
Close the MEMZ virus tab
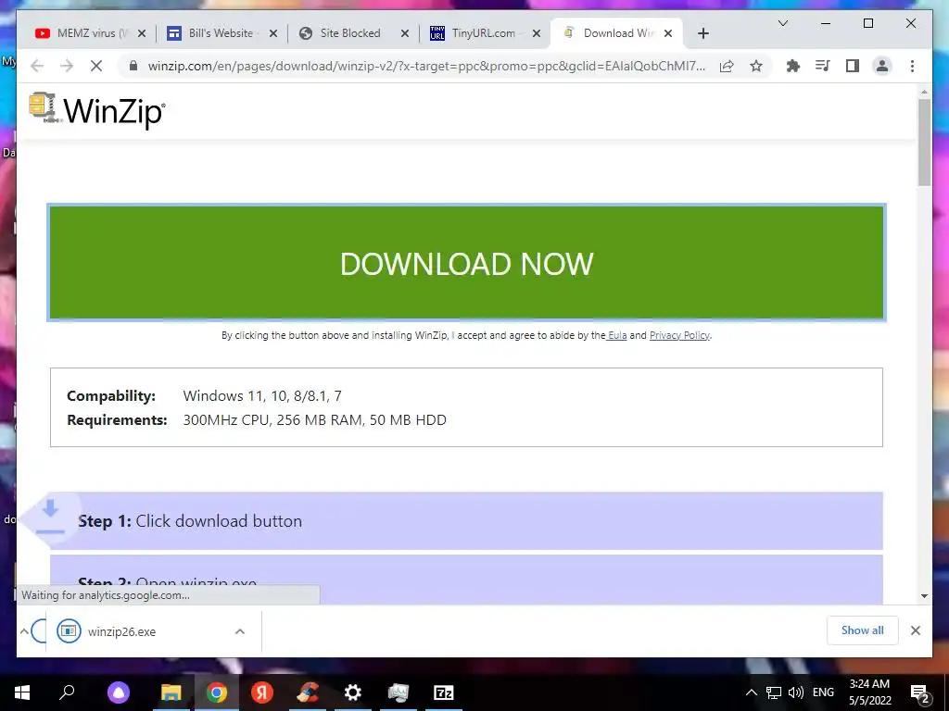[142, 34]
